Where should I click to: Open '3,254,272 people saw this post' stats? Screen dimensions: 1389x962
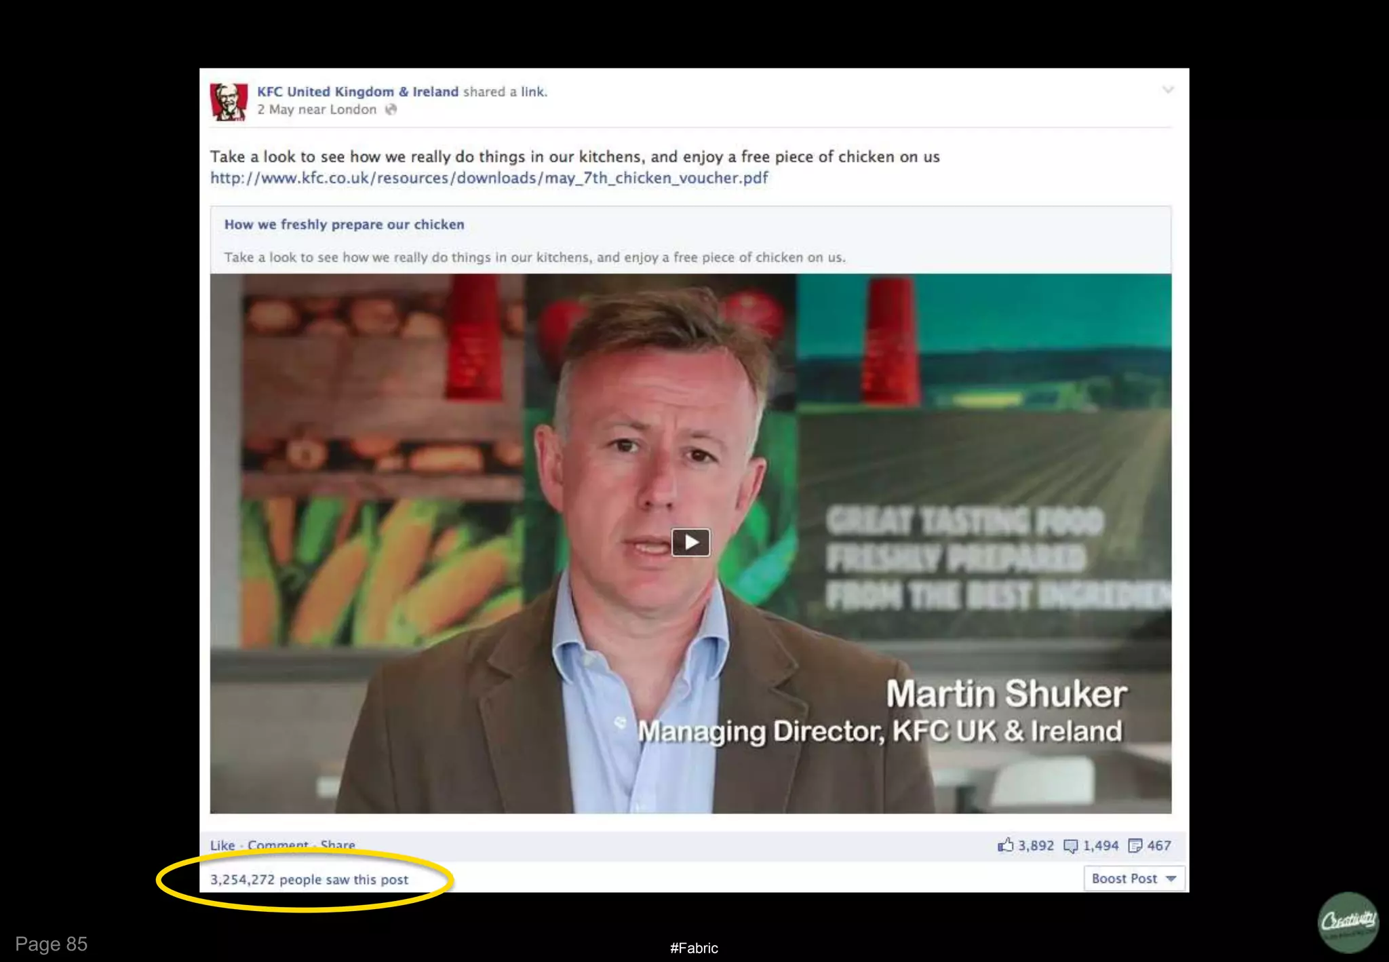[309, 880]
